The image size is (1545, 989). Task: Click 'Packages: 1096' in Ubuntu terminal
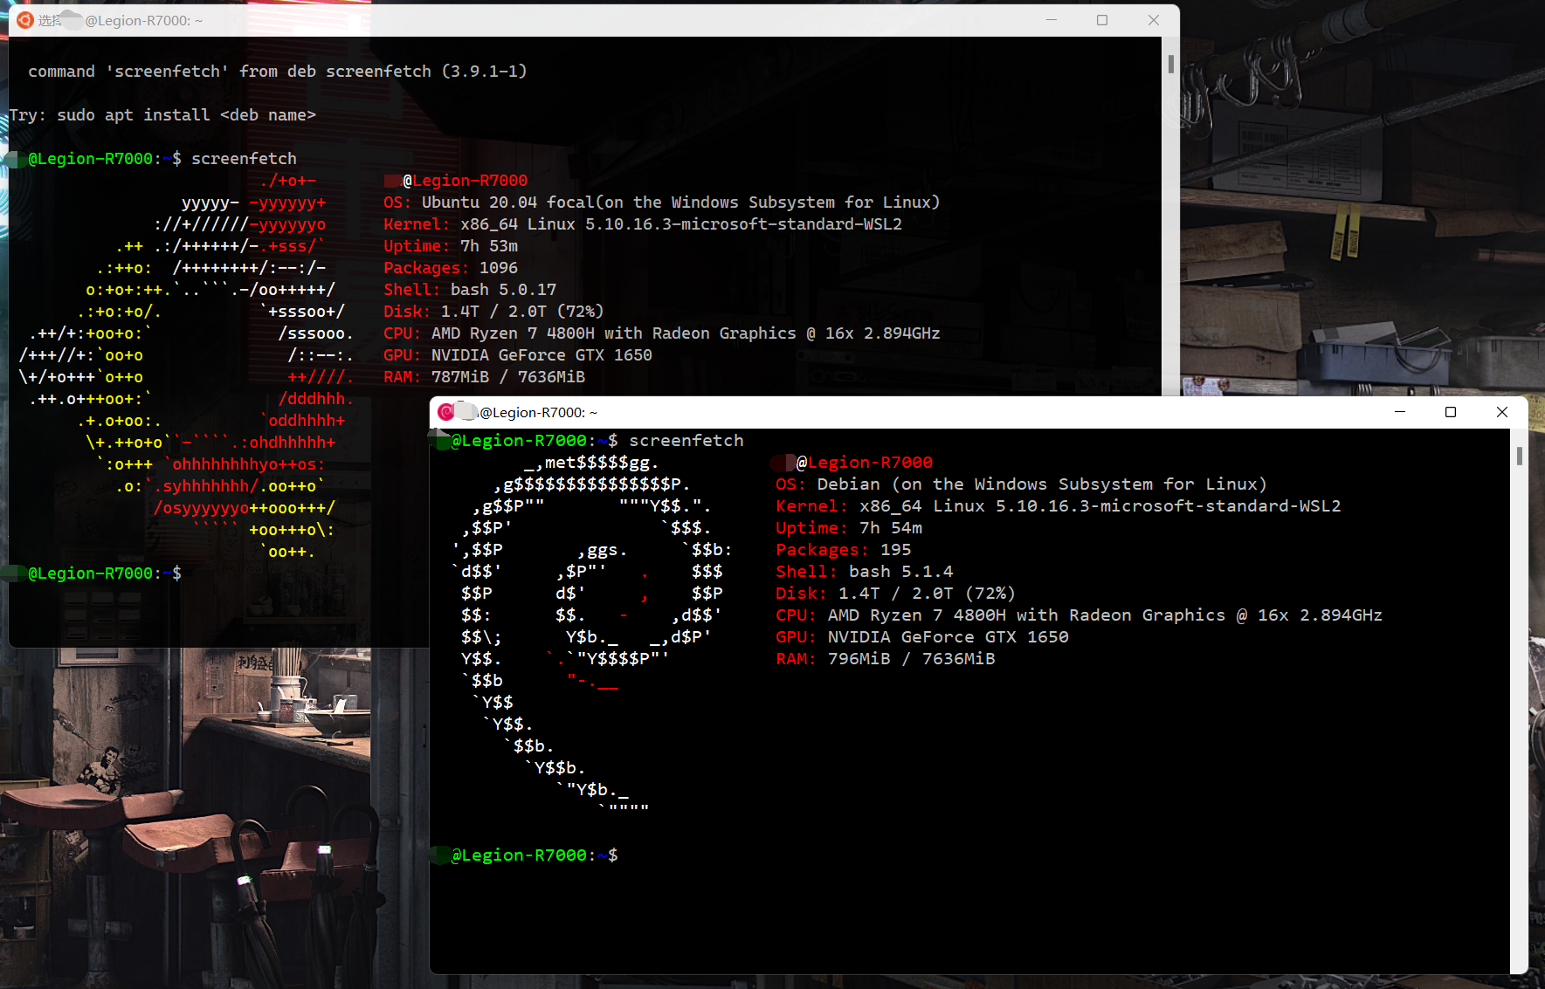click(451, 267)
